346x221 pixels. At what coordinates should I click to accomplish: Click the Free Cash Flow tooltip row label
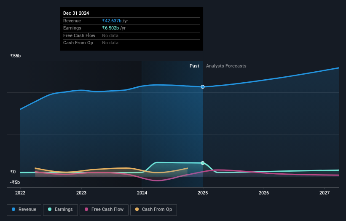click(x=79, y=35)
